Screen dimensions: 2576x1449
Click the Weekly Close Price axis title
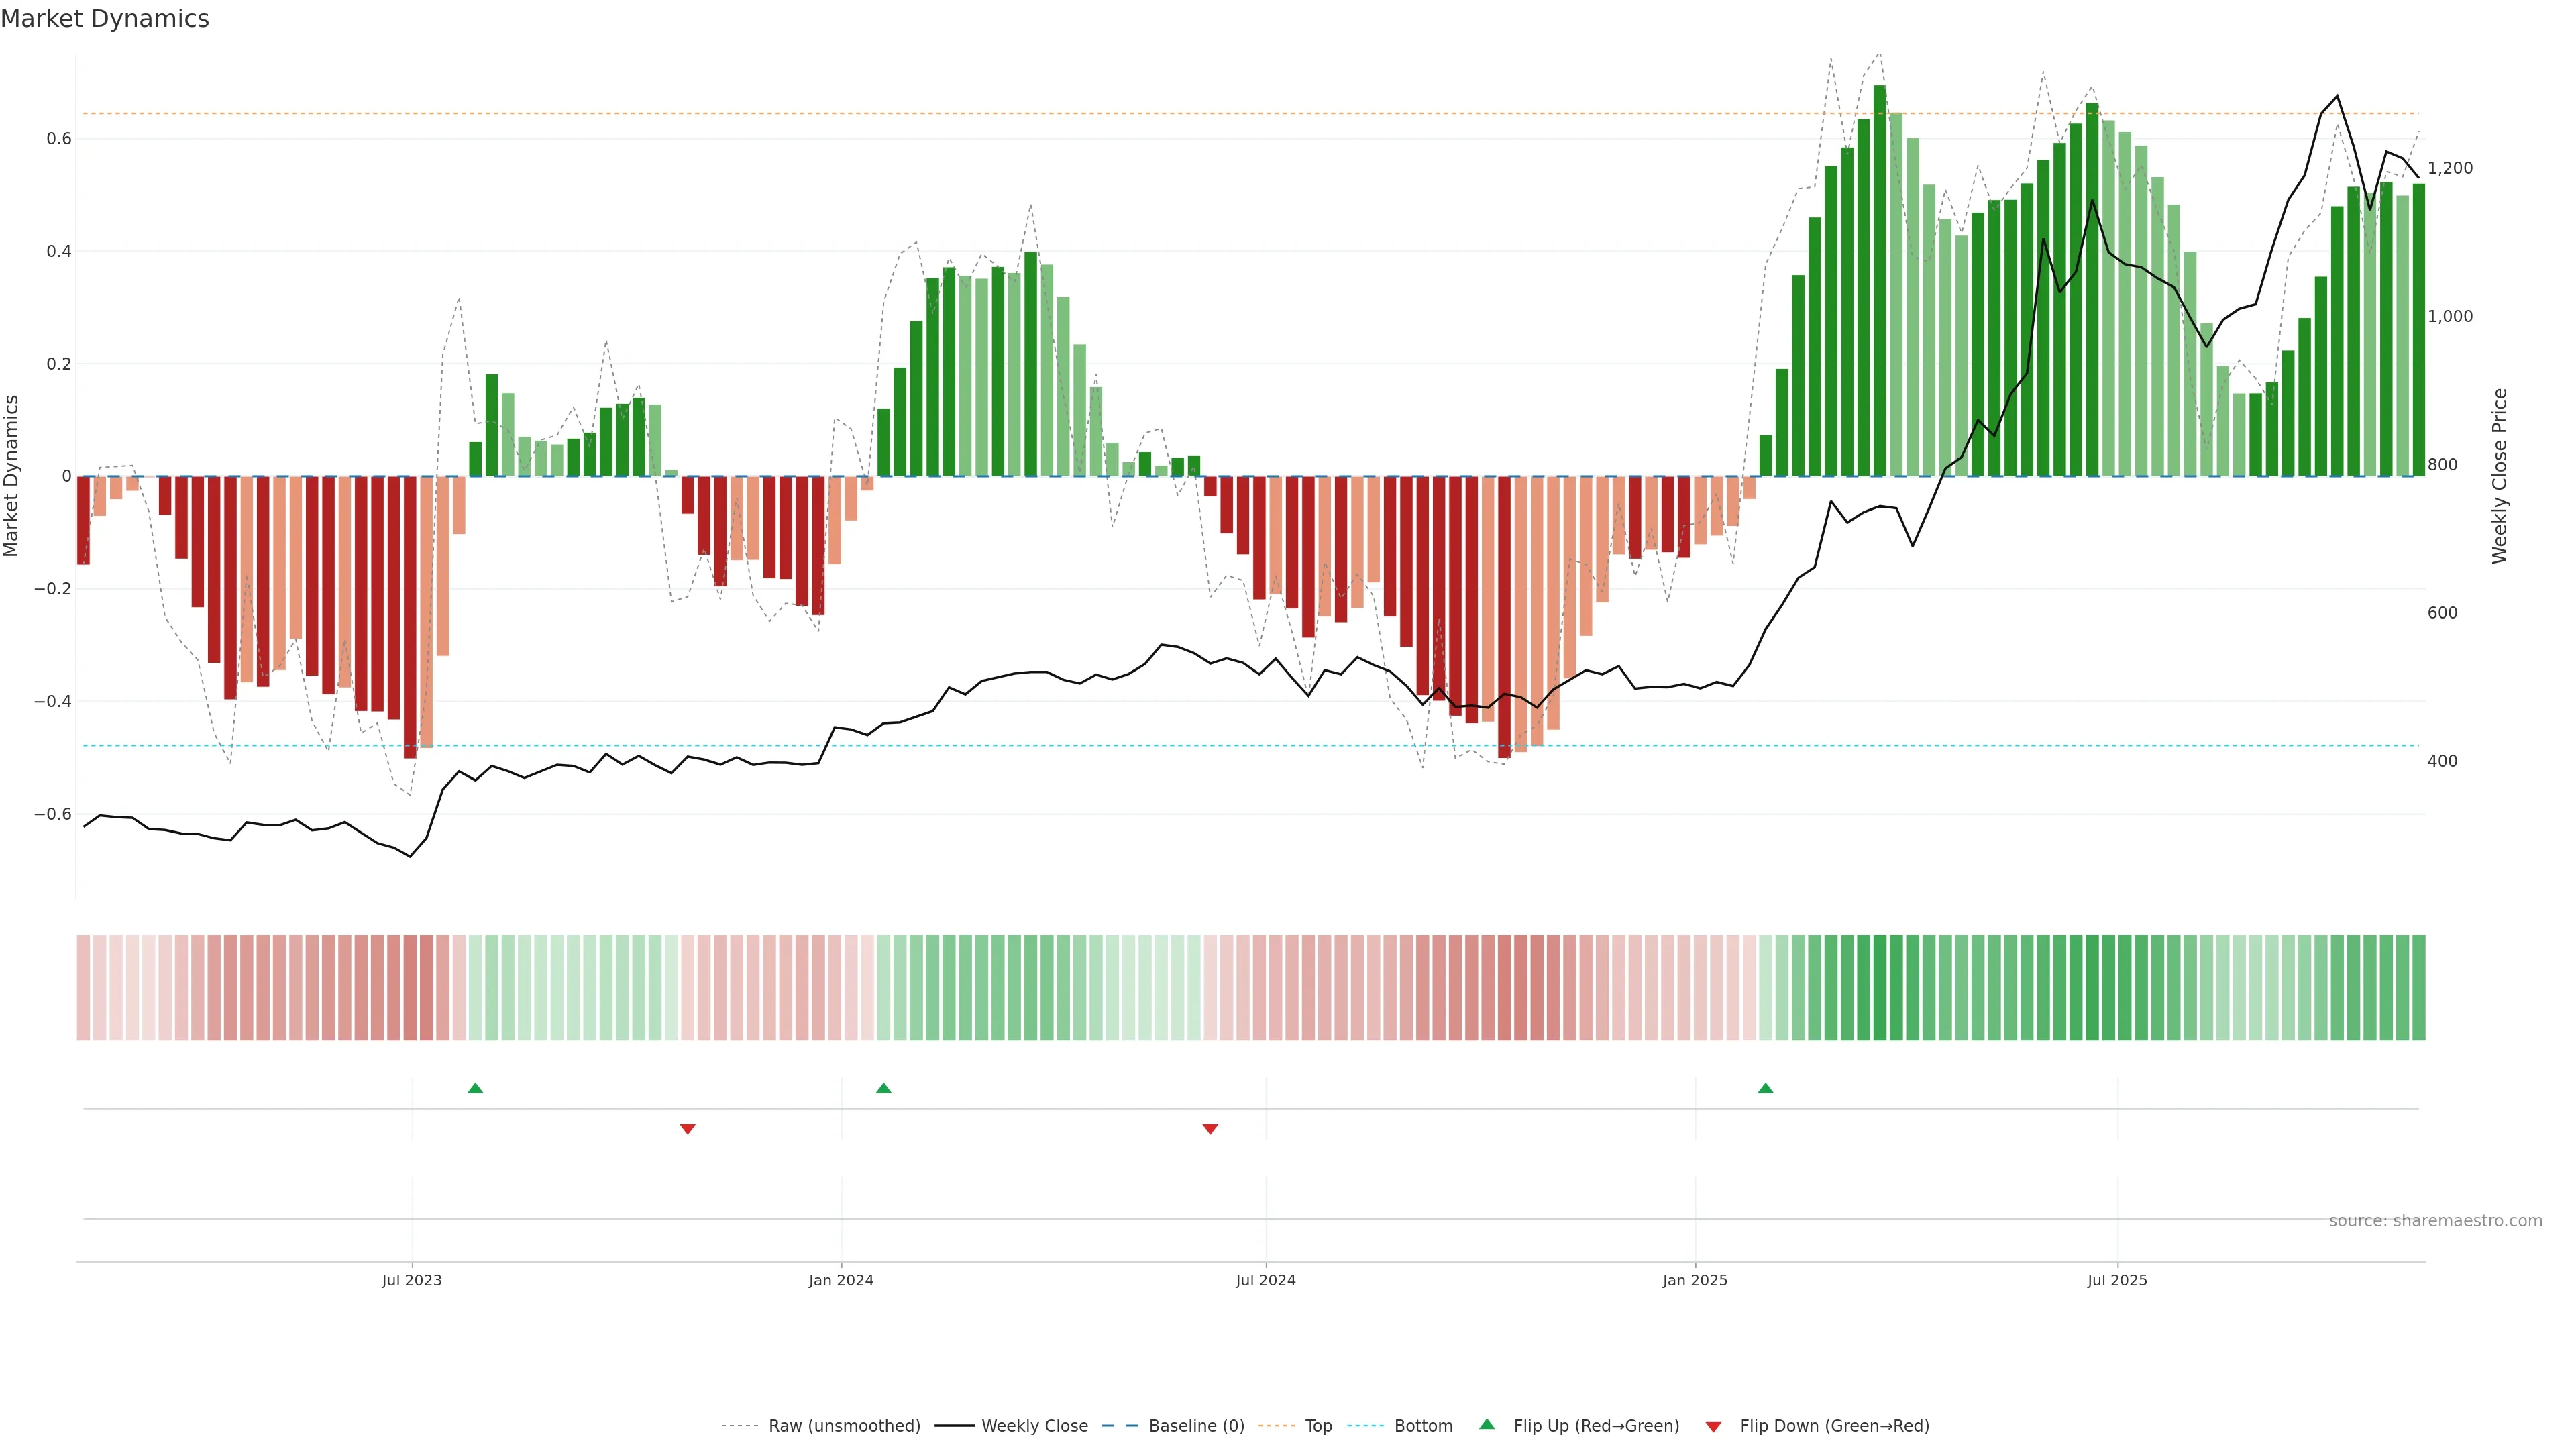(x=2499, y=476)
